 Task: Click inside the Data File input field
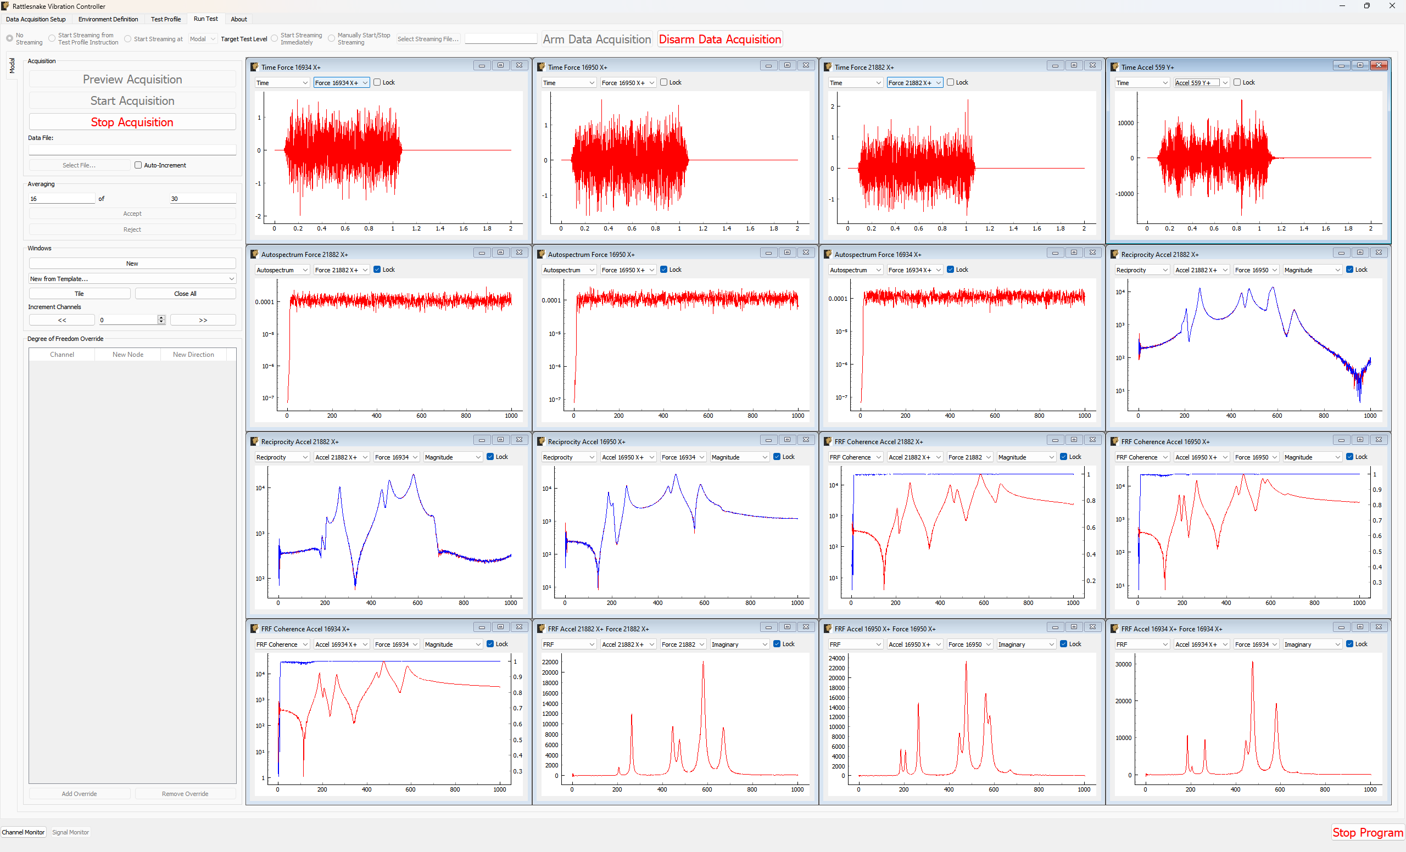pos(132,149)
